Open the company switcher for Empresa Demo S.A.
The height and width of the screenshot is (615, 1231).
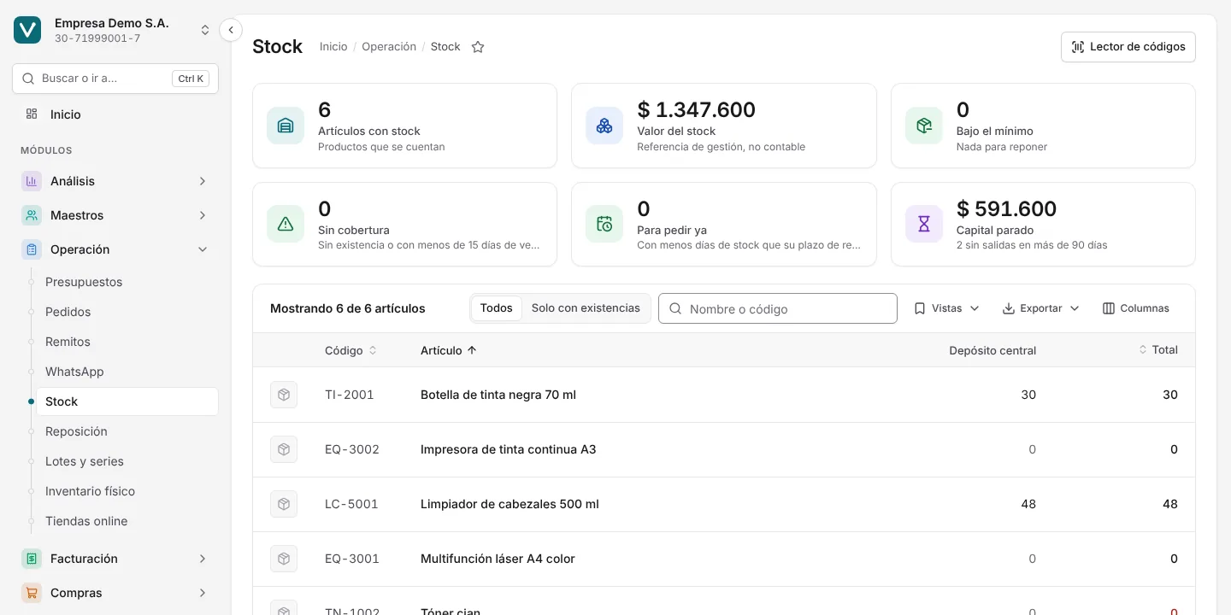[x=205, y=30]
